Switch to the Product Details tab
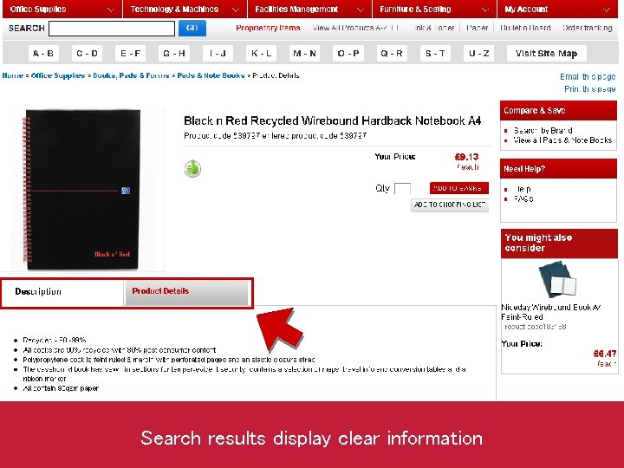Image resolution: width=624 pixels, height=468 pixels. click(x=186, y=292)
